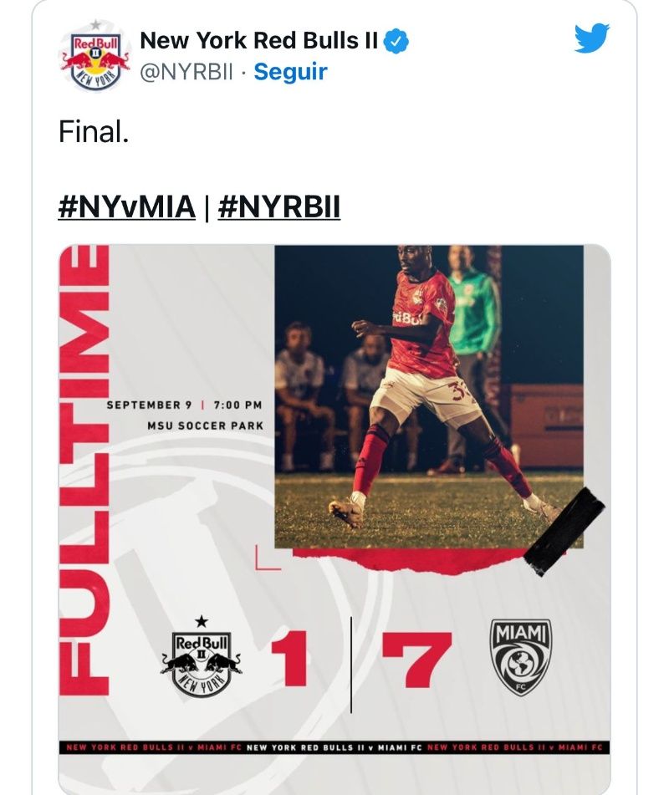Click the NYRBII profile avatar

point(95,56)
